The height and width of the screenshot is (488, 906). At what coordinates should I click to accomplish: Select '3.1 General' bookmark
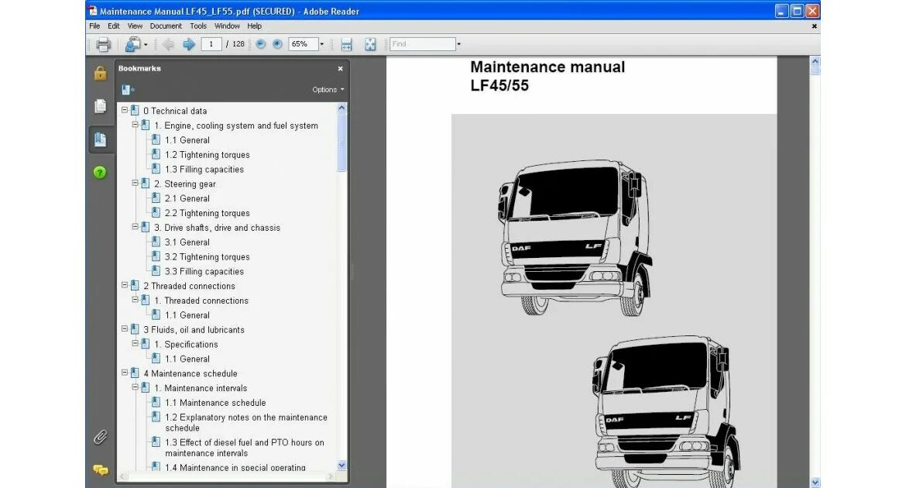click(x=187, y=242)
